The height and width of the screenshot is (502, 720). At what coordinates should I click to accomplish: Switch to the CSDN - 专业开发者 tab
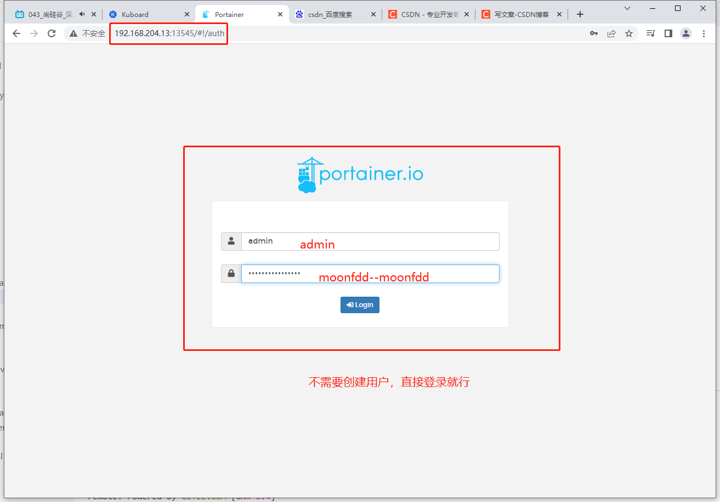428,14
